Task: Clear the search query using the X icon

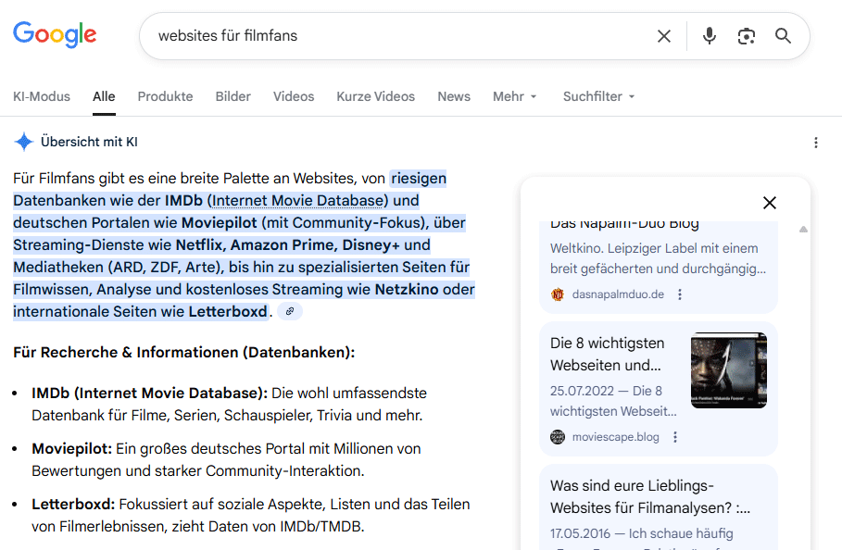Action: tap(664, 35)
